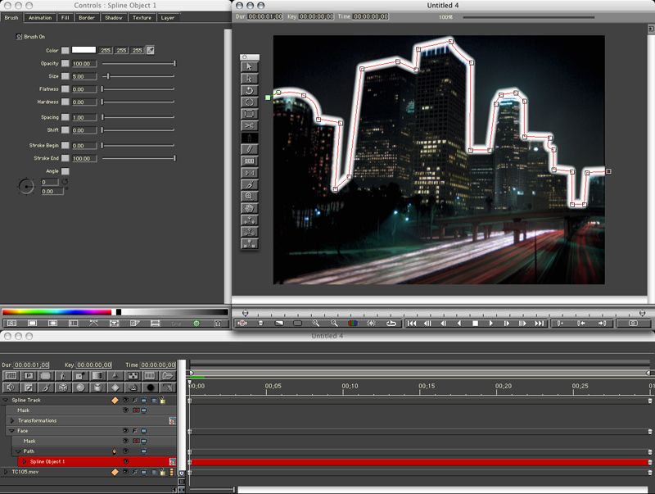Open the Shadow tab
This screenshot has height=494, width=655.
(114, 17)
